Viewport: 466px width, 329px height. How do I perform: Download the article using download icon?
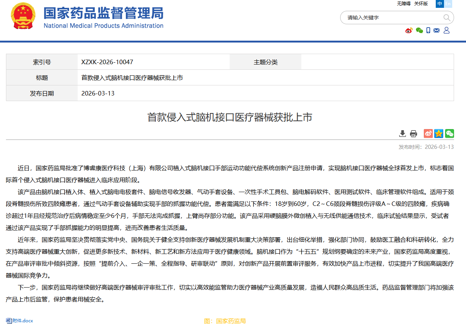point(402,134)
